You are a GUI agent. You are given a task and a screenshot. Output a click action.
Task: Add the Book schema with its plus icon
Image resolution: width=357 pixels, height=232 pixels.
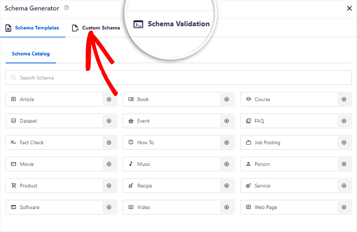[226, 99]
